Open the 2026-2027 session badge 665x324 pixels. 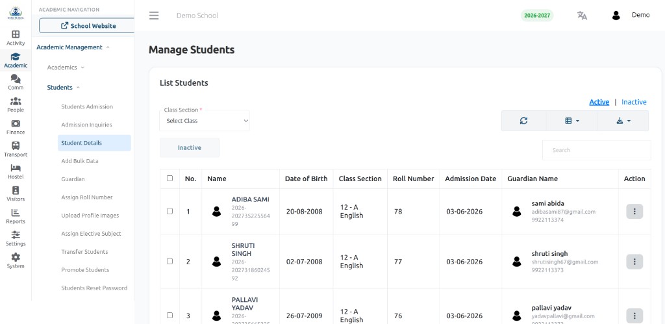pos(537,16)
